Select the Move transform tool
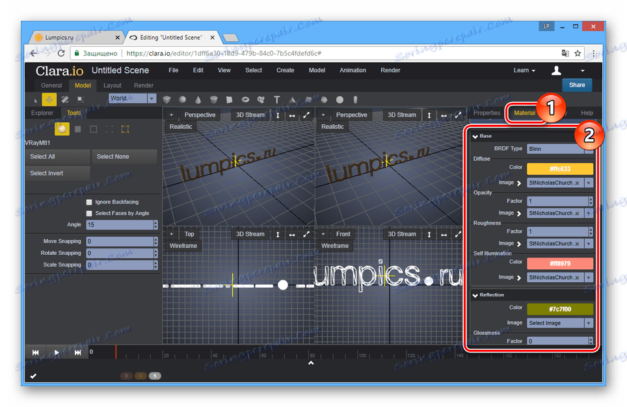627x407 pixels. (49, 99)
